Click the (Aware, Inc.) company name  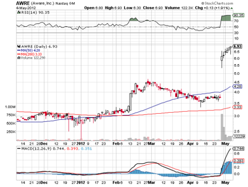pyautogui.click(x=43, y=3)
